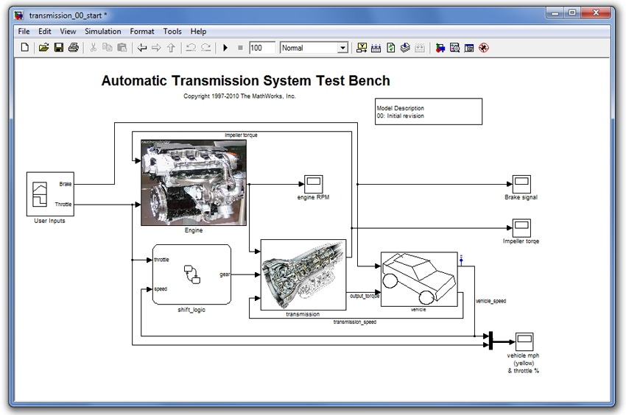Click the Go to parent system up arrow
The image size is (626, 415).
click(x=172, y=48)
